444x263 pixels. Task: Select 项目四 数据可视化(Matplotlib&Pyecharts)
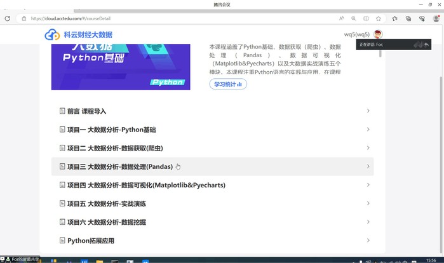point(146,185)
